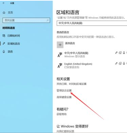Click the 已安装语言包 subtitle
127x133 pixels.
pyautogui.click(x=72, y=67)
